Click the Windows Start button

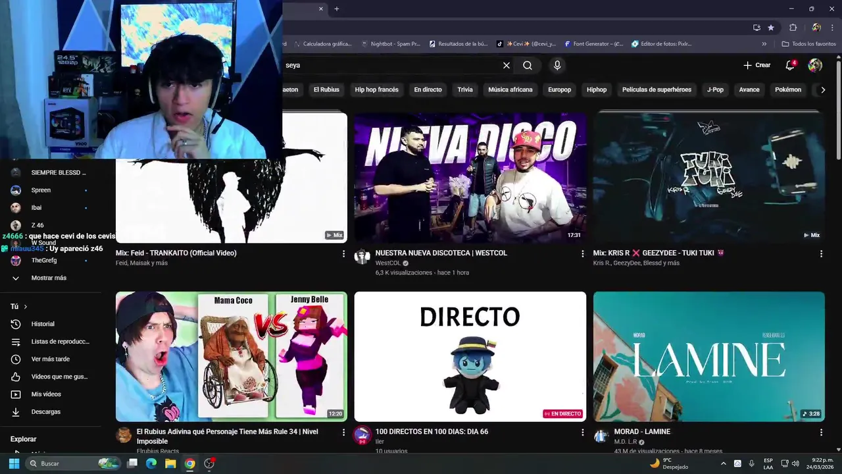(14, 463)
